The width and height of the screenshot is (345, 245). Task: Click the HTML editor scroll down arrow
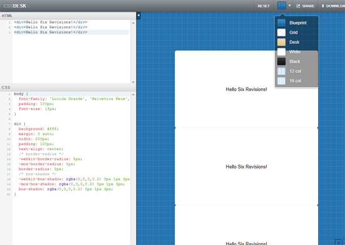[x=133, y=82]
